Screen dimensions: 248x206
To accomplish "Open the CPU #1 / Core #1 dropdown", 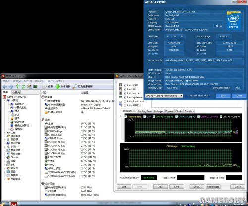I will (164, 96).
